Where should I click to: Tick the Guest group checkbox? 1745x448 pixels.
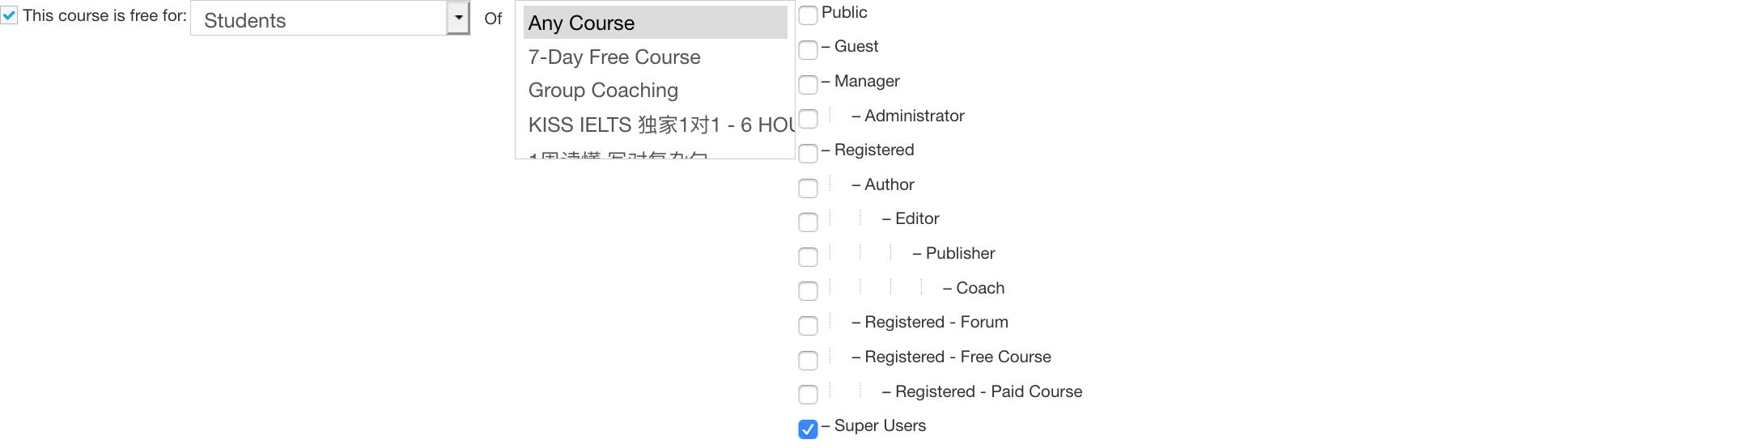coord(808,49)
